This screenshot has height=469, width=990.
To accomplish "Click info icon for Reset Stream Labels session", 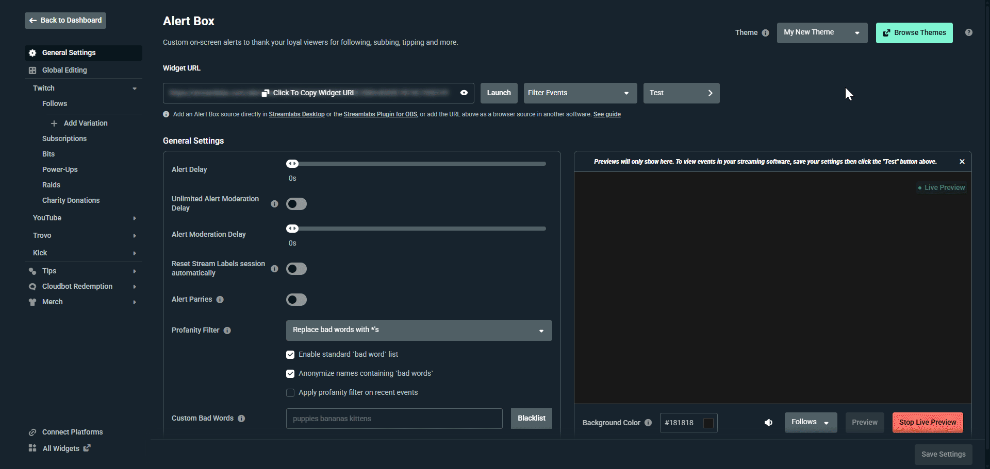I will (274, 269).
